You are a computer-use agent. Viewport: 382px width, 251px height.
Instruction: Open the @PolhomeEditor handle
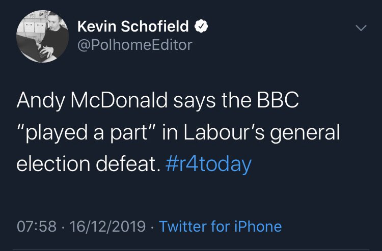coord(134,45)
